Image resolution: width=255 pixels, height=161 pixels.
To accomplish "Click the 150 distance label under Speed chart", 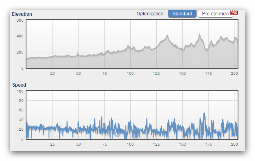I will coord(182,144).
